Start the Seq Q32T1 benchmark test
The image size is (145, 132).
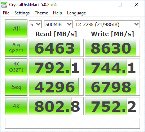click(x=16, y=48)
